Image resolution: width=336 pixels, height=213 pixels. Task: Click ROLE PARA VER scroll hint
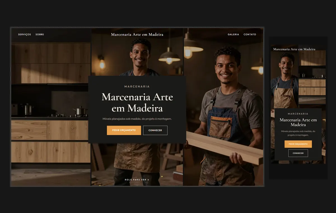coord(137,180)
